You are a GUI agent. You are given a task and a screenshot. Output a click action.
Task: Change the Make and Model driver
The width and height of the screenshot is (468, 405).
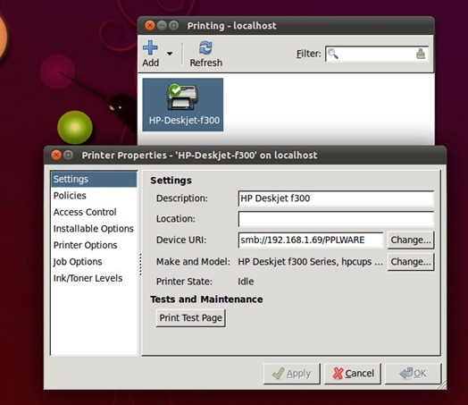(x=411, y=262)
